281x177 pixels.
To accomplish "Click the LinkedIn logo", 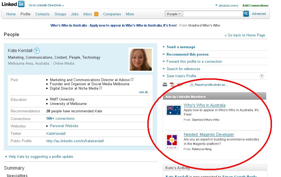I will pos(13,4).
